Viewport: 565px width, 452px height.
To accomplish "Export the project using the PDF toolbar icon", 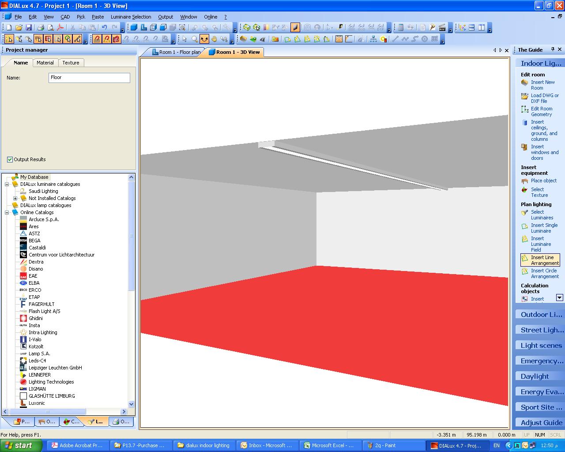I will 60,26.
